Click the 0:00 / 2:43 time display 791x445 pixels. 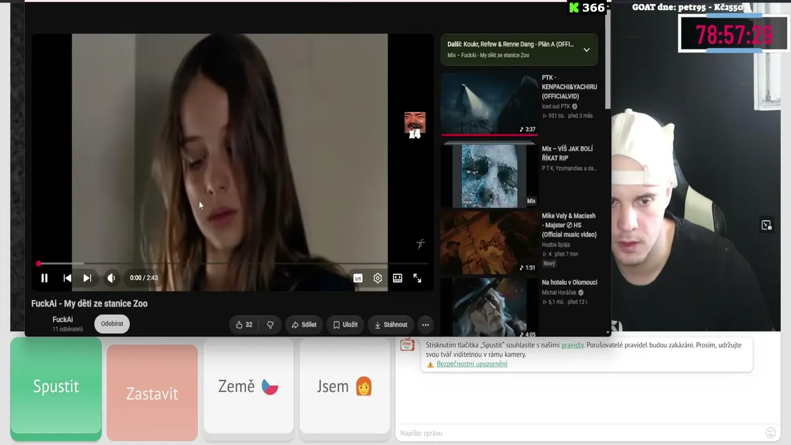click(144, 278)
